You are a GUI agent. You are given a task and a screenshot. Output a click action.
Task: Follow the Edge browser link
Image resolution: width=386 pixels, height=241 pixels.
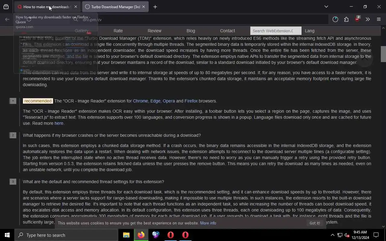click(155, 101)
